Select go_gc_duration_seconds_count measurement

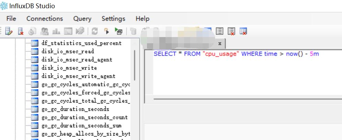click(x=84, y=117)
